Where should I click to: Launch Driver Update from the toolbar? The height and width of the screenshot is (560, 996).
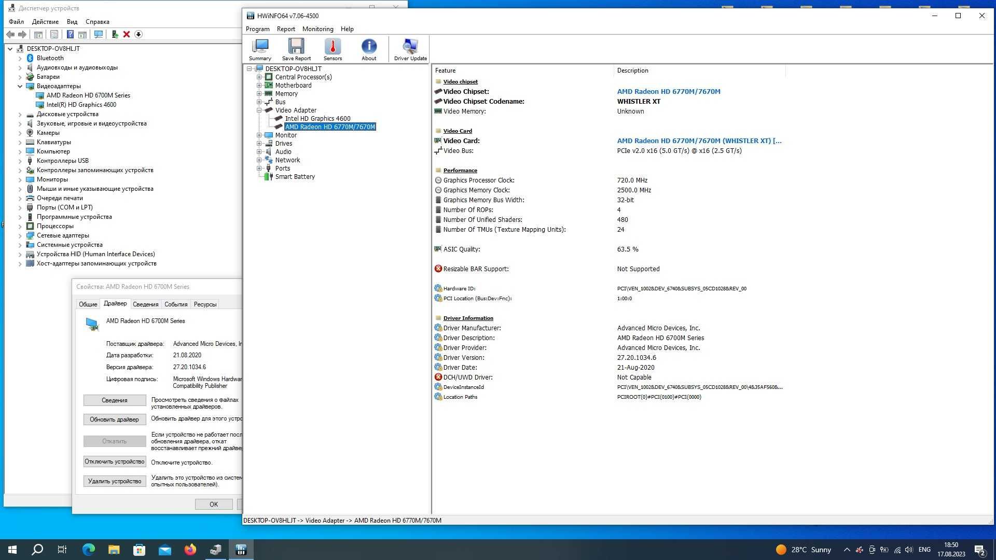click(410, 50)
